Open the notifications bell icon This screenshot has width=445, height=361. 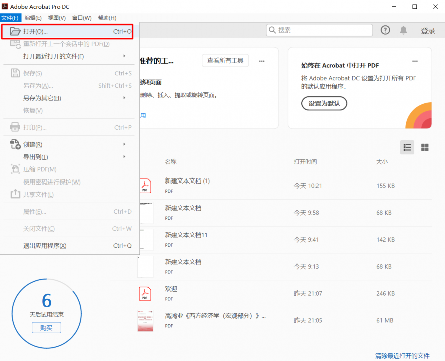(403, 30)
